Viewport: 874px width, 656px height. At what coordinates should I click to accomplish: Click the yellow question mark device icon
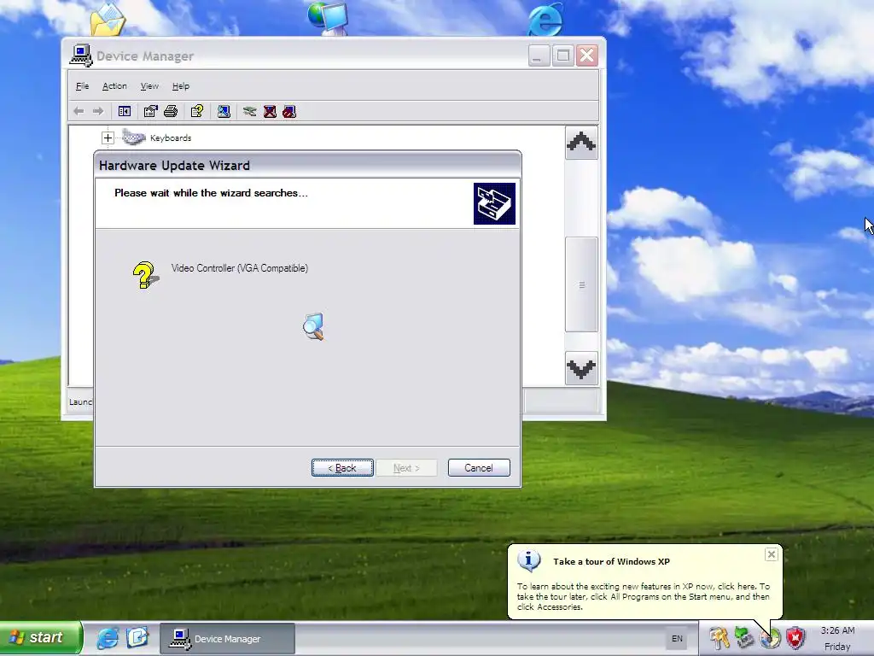click(145, 275)
